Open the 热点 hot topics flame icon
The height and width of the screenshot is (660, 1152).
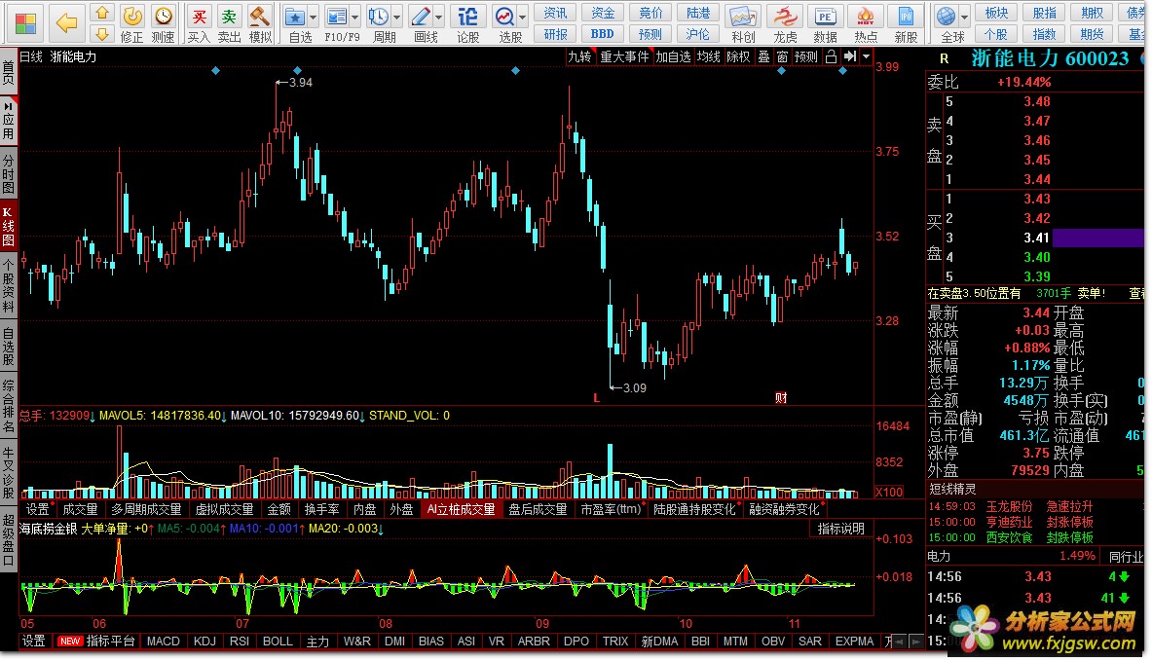[x=866, y=17]
